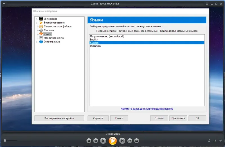Open a media file with the folder icon
The width and height of the screenshot is (225, 147).
coord(136,141)
